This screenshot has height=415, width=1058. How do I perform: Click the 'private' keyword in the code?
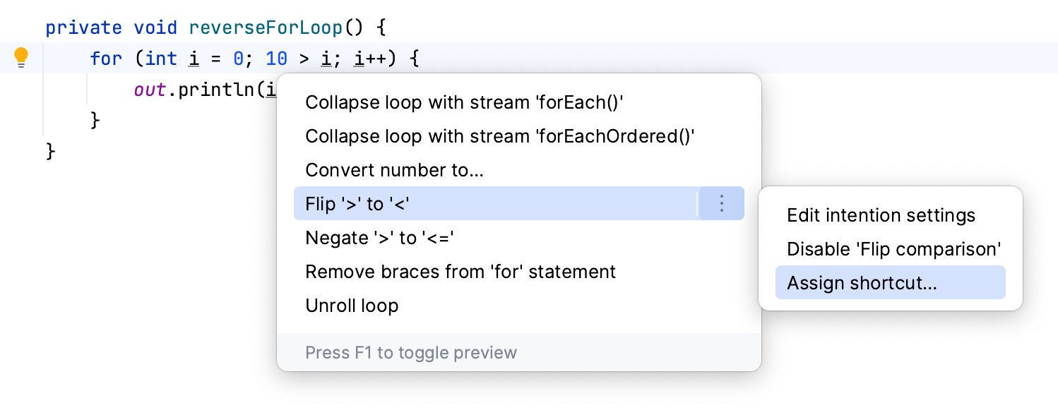point(84,27)
